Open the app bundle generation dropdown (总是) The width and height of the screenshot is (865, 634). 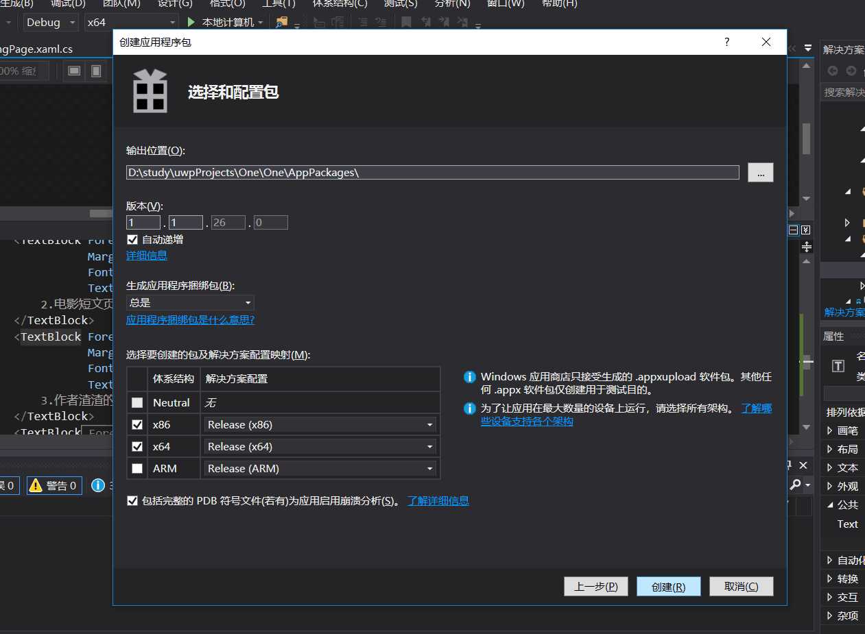[x=190, y=302]
